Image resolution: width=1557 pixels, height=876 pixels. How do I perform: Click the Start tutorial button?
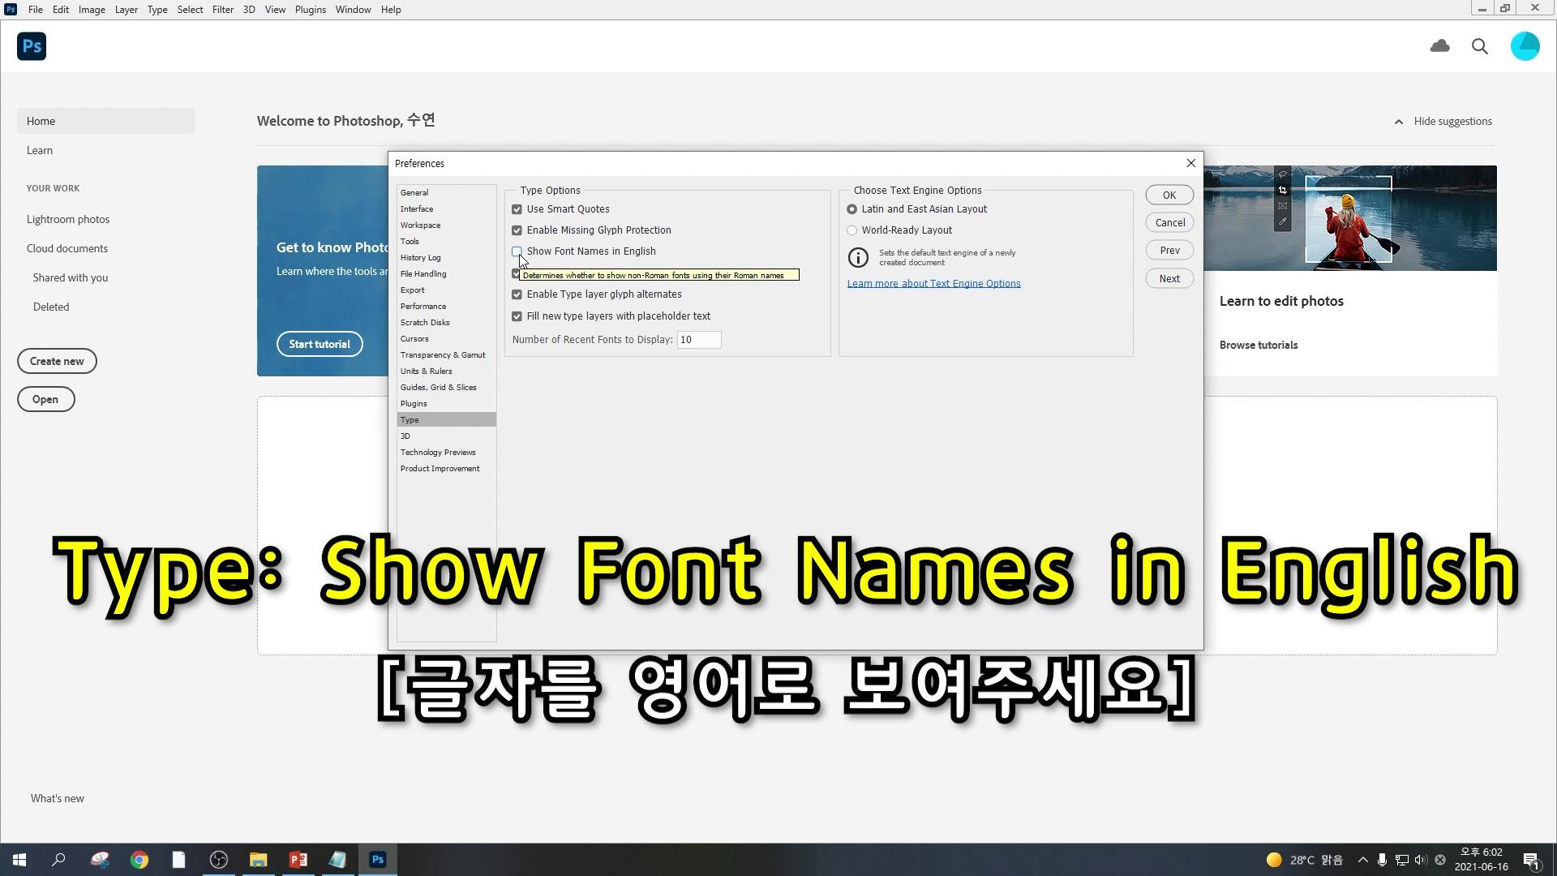tap(320, 344)
